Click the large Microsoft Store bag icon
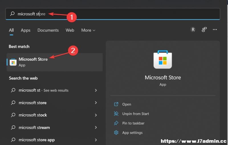Image resolution: width=228 pixels, height=145 pixels. click(163, 60)
